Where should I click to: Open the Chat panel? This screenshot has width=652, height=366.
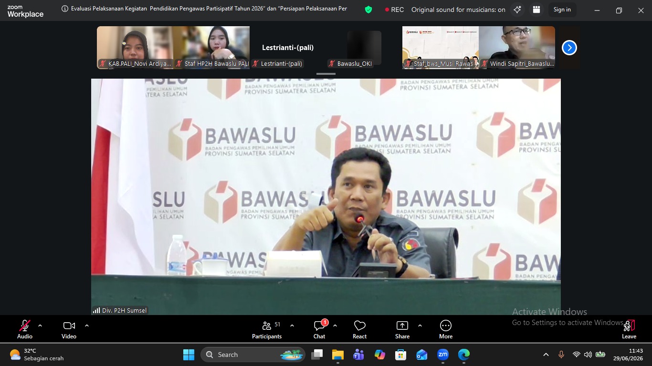pyautogui.click(x=319, y=329)
